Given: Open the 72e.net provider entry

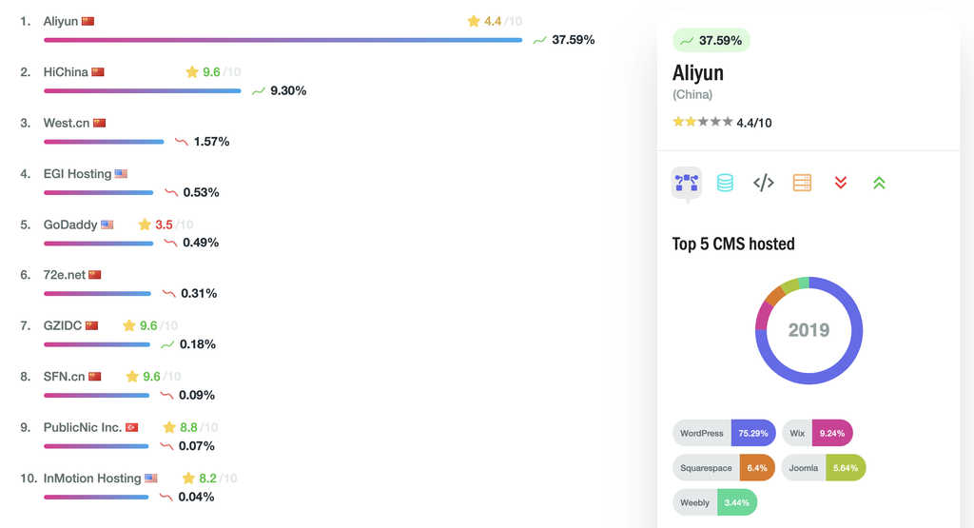Looking at the screenshot, I should pyautogui.click(x=65, y=275).
